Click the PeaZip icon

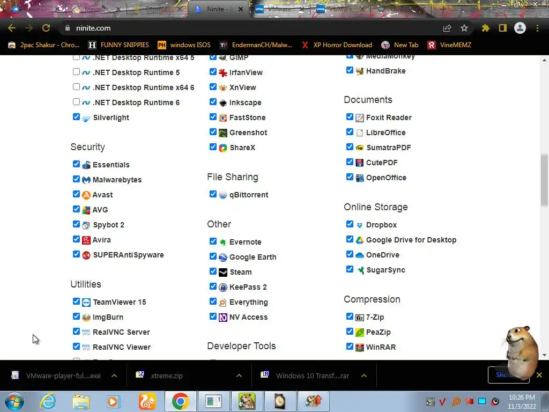click(x=360, y=333)
